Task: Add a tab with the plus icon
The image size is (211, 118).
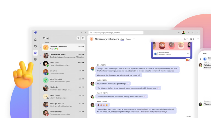Action: point(134,39)
